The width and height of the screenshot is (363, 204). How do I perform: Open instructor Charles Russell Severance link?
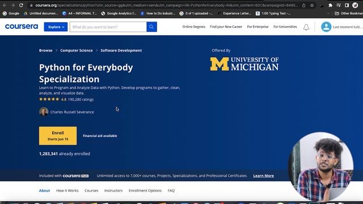pyautogui.click(x=72, y=112)
